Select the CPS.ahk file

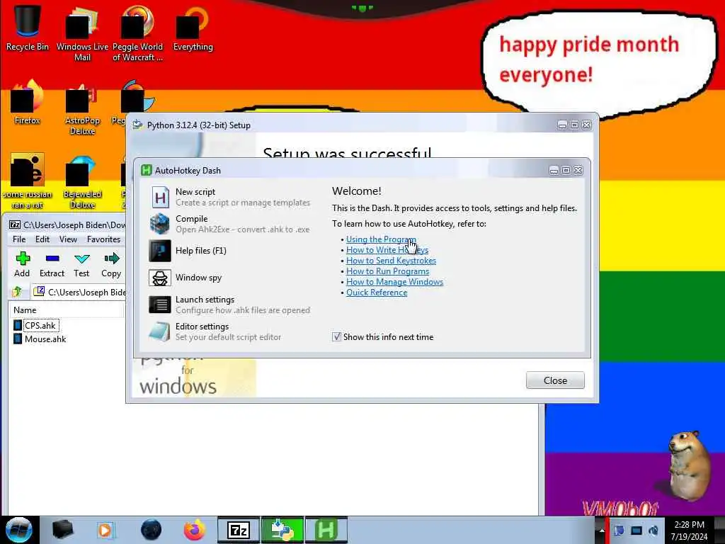[x=35, y=326]
